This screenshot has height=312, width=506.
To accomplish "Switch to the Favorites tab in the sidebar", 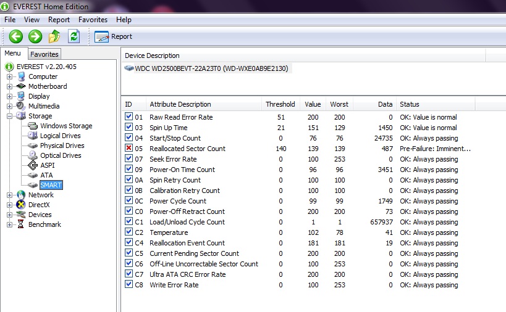I will [44, 54].
